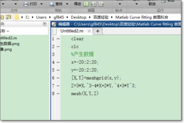Set breakpoint at line 5 dash
The height and width of the screenshot is (123, 184).
pyautogui.click(x=58, y=70)
